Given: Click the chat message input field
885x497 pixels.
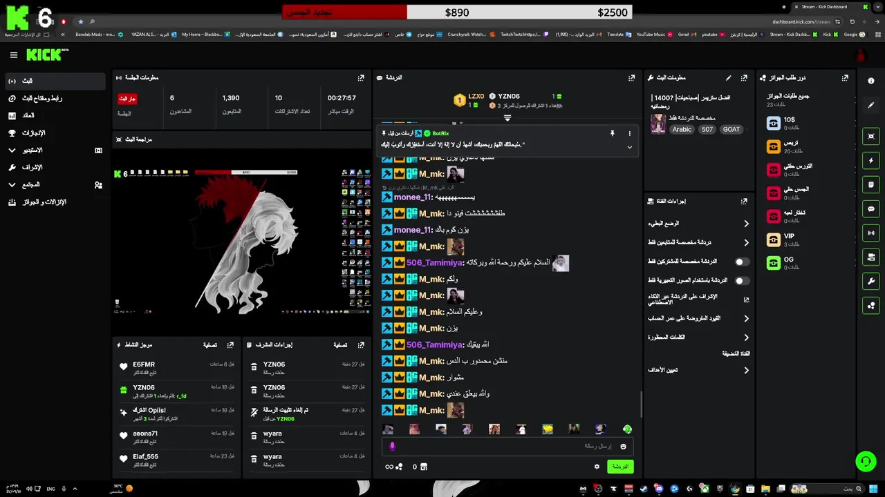Looking at the screenshot, I should click(x=507, y=447).
